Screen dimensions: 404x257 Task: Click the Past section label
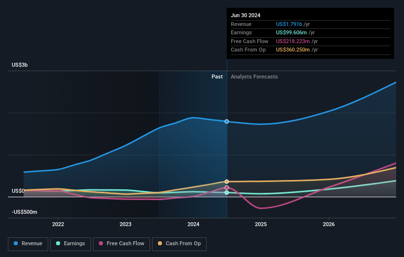pyautogui.click(x=217, y=77)
